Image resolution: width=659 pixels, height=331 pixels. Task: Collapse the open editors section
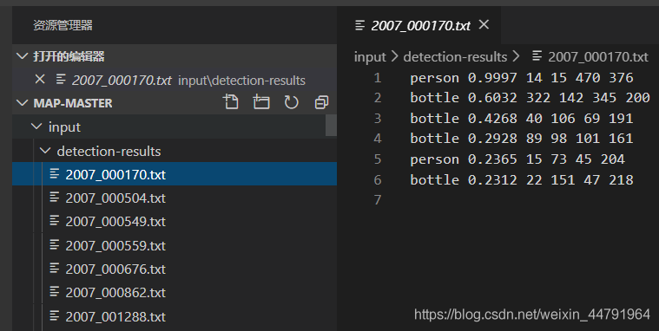[x=22, y=55]
